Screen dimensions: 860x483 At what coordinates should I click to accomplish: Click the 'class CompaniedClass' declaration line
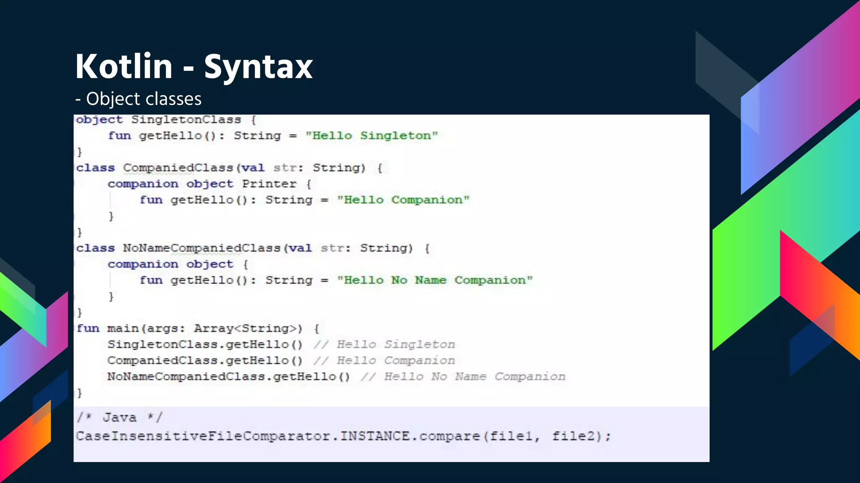229,168
